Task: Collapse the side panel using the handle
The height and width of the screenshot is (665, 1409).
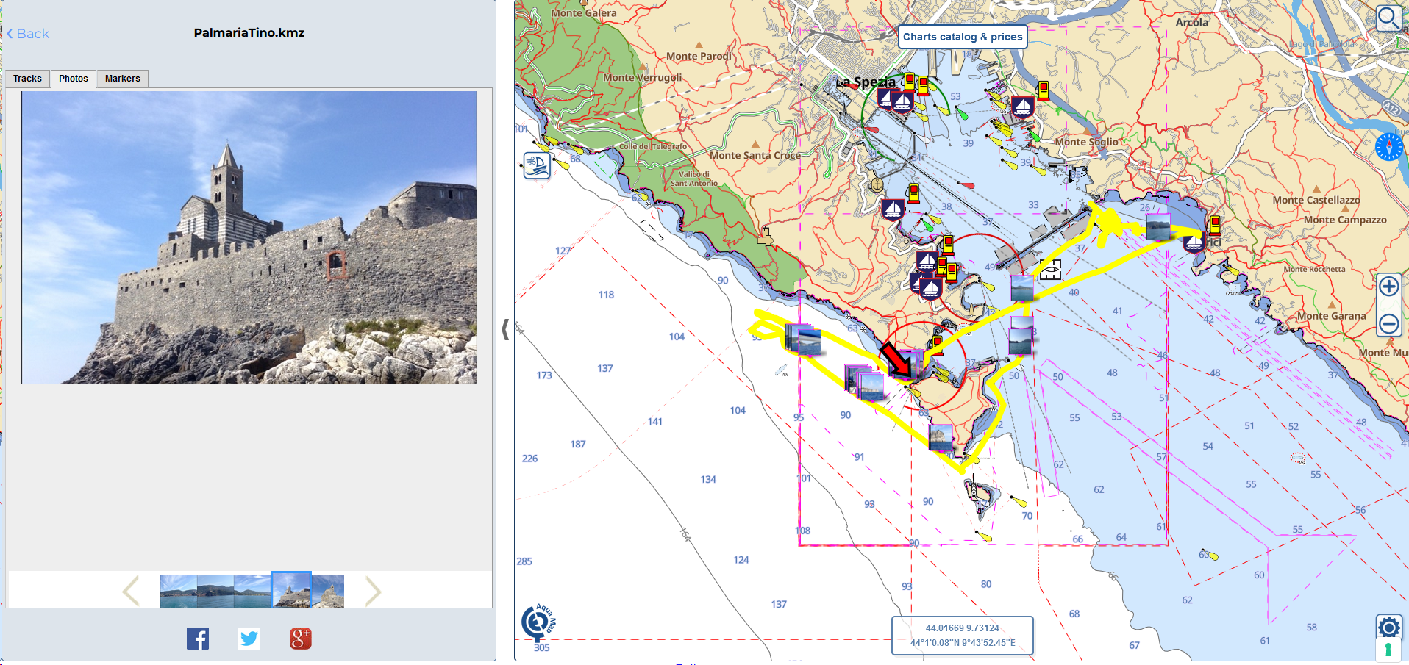Action: tap(505, 329)
